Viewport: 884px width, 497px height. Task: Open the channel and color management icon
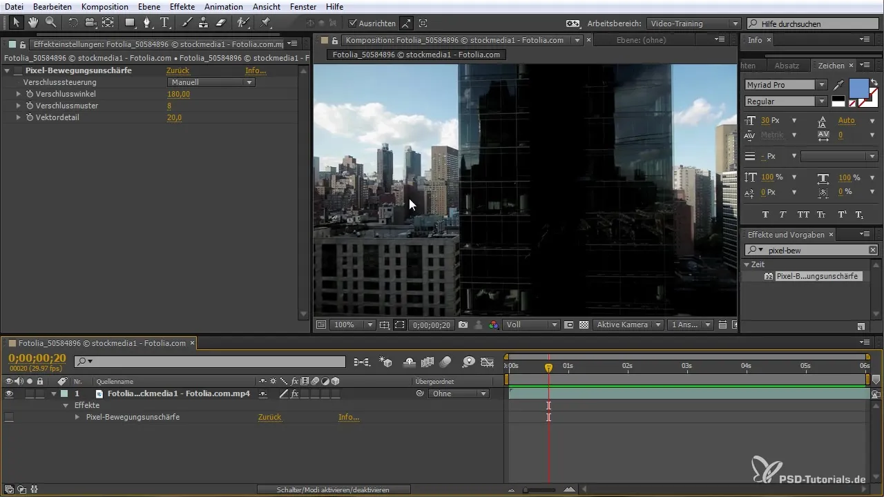[493, 324]
